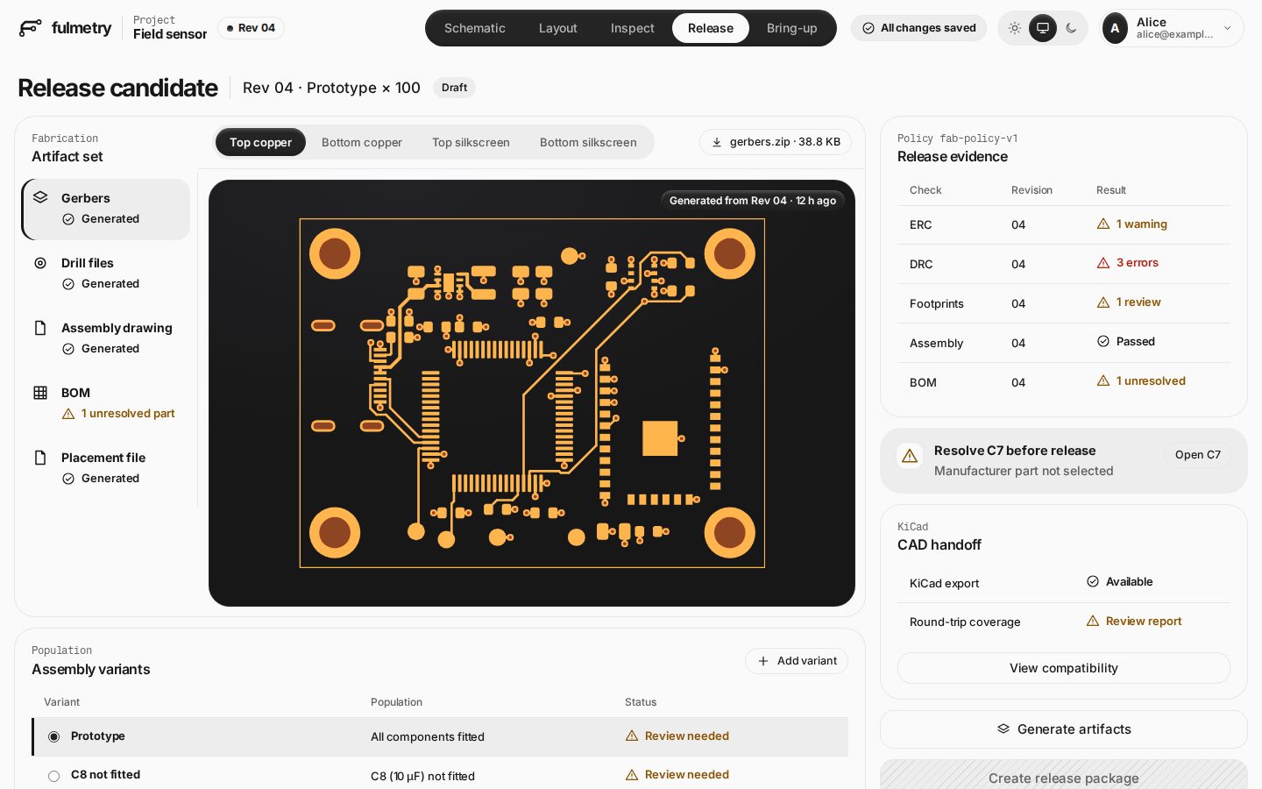Image resolution: width=1262 pixels, height=789 pixels.
Task: Click Generate artifacts button
Action: 1064,729
